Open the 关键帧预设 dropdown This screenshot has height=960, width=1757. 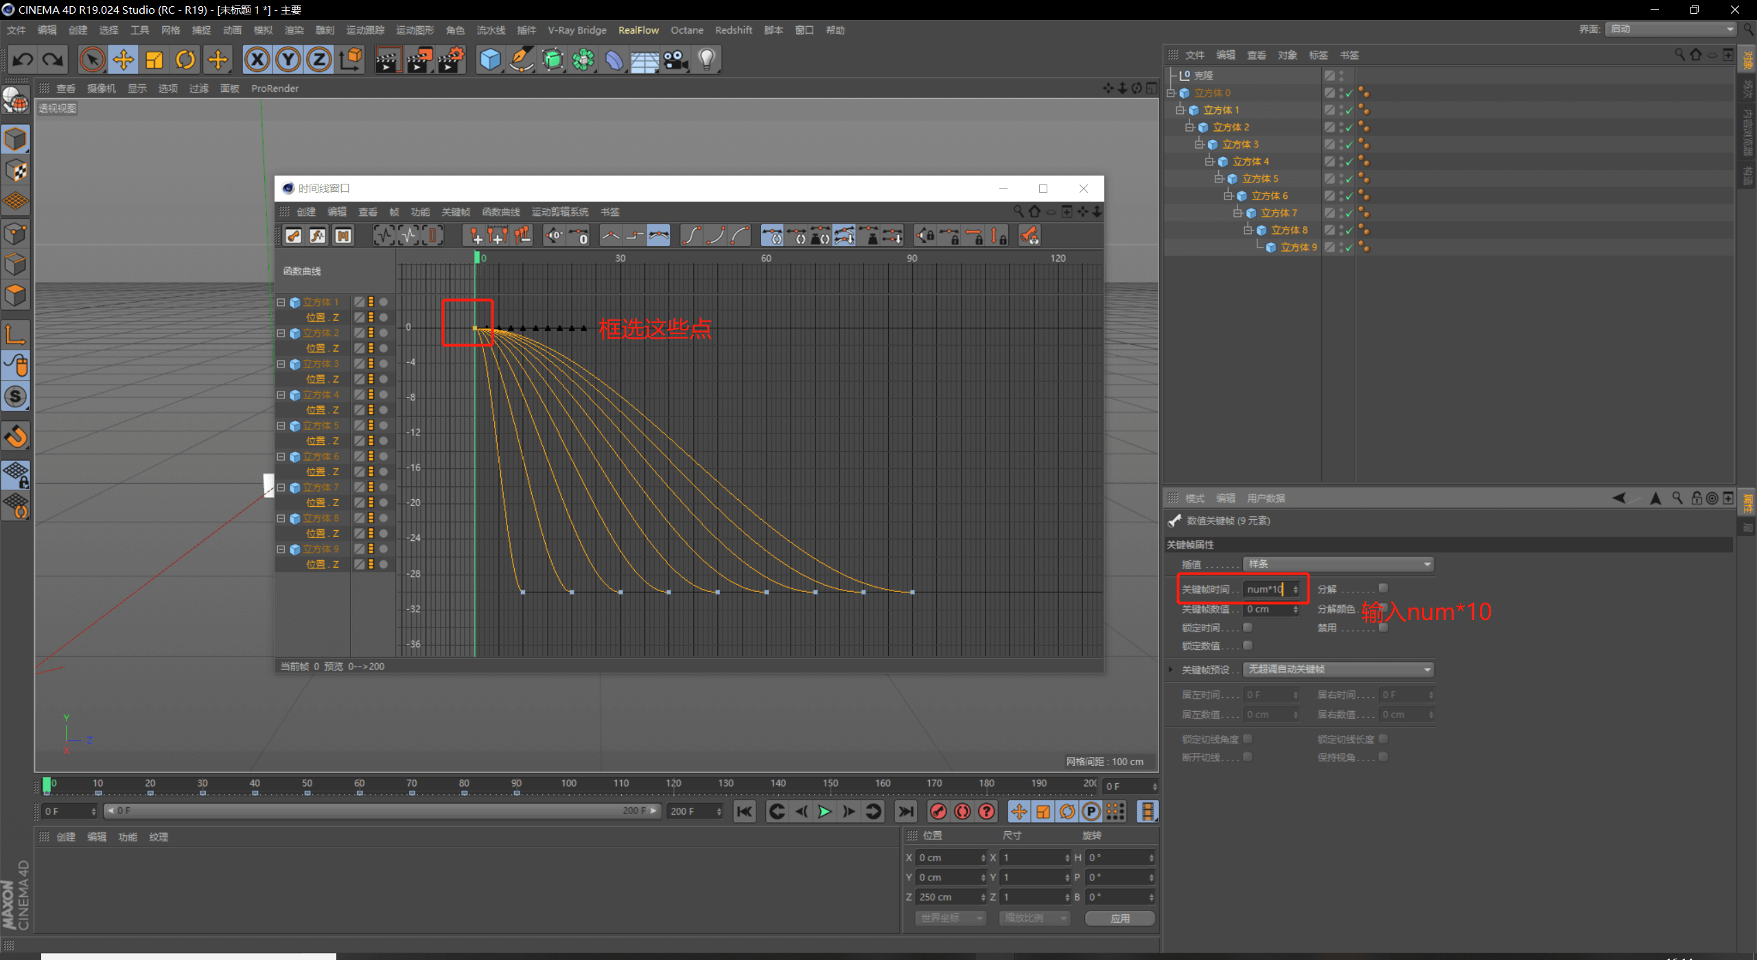pos(1338,669)
